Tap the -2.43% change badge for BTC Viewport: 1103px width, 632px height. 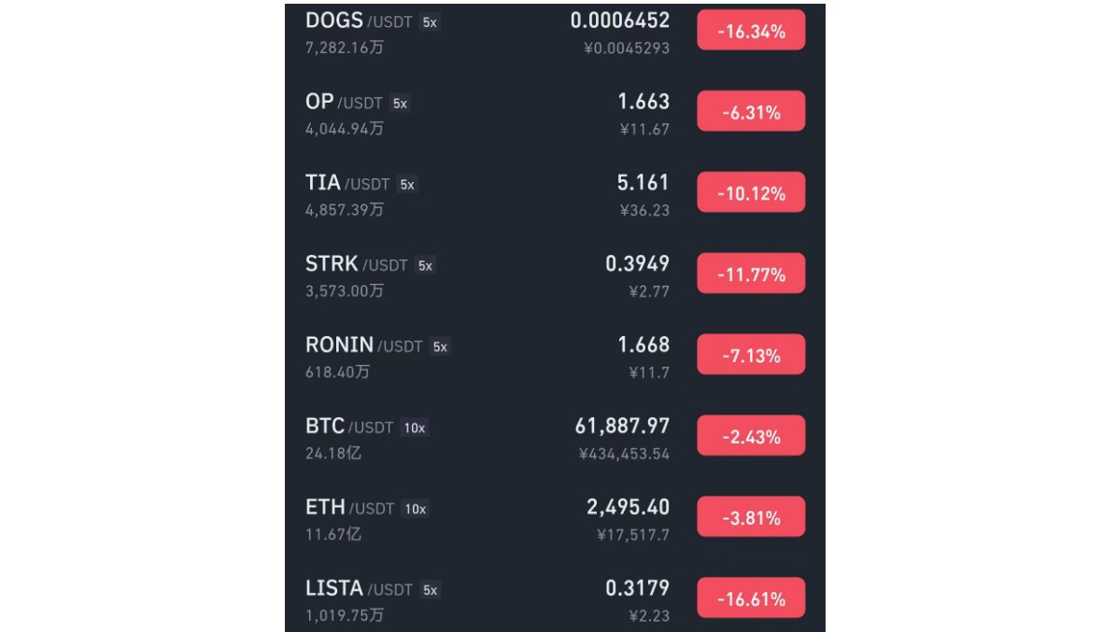(x=751, y=436)
